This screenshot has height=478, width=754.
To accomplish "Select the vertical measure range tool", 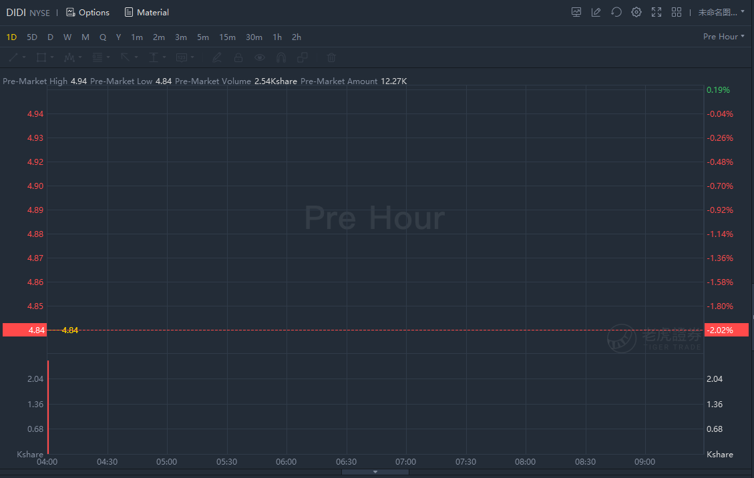I will point(154,57).
